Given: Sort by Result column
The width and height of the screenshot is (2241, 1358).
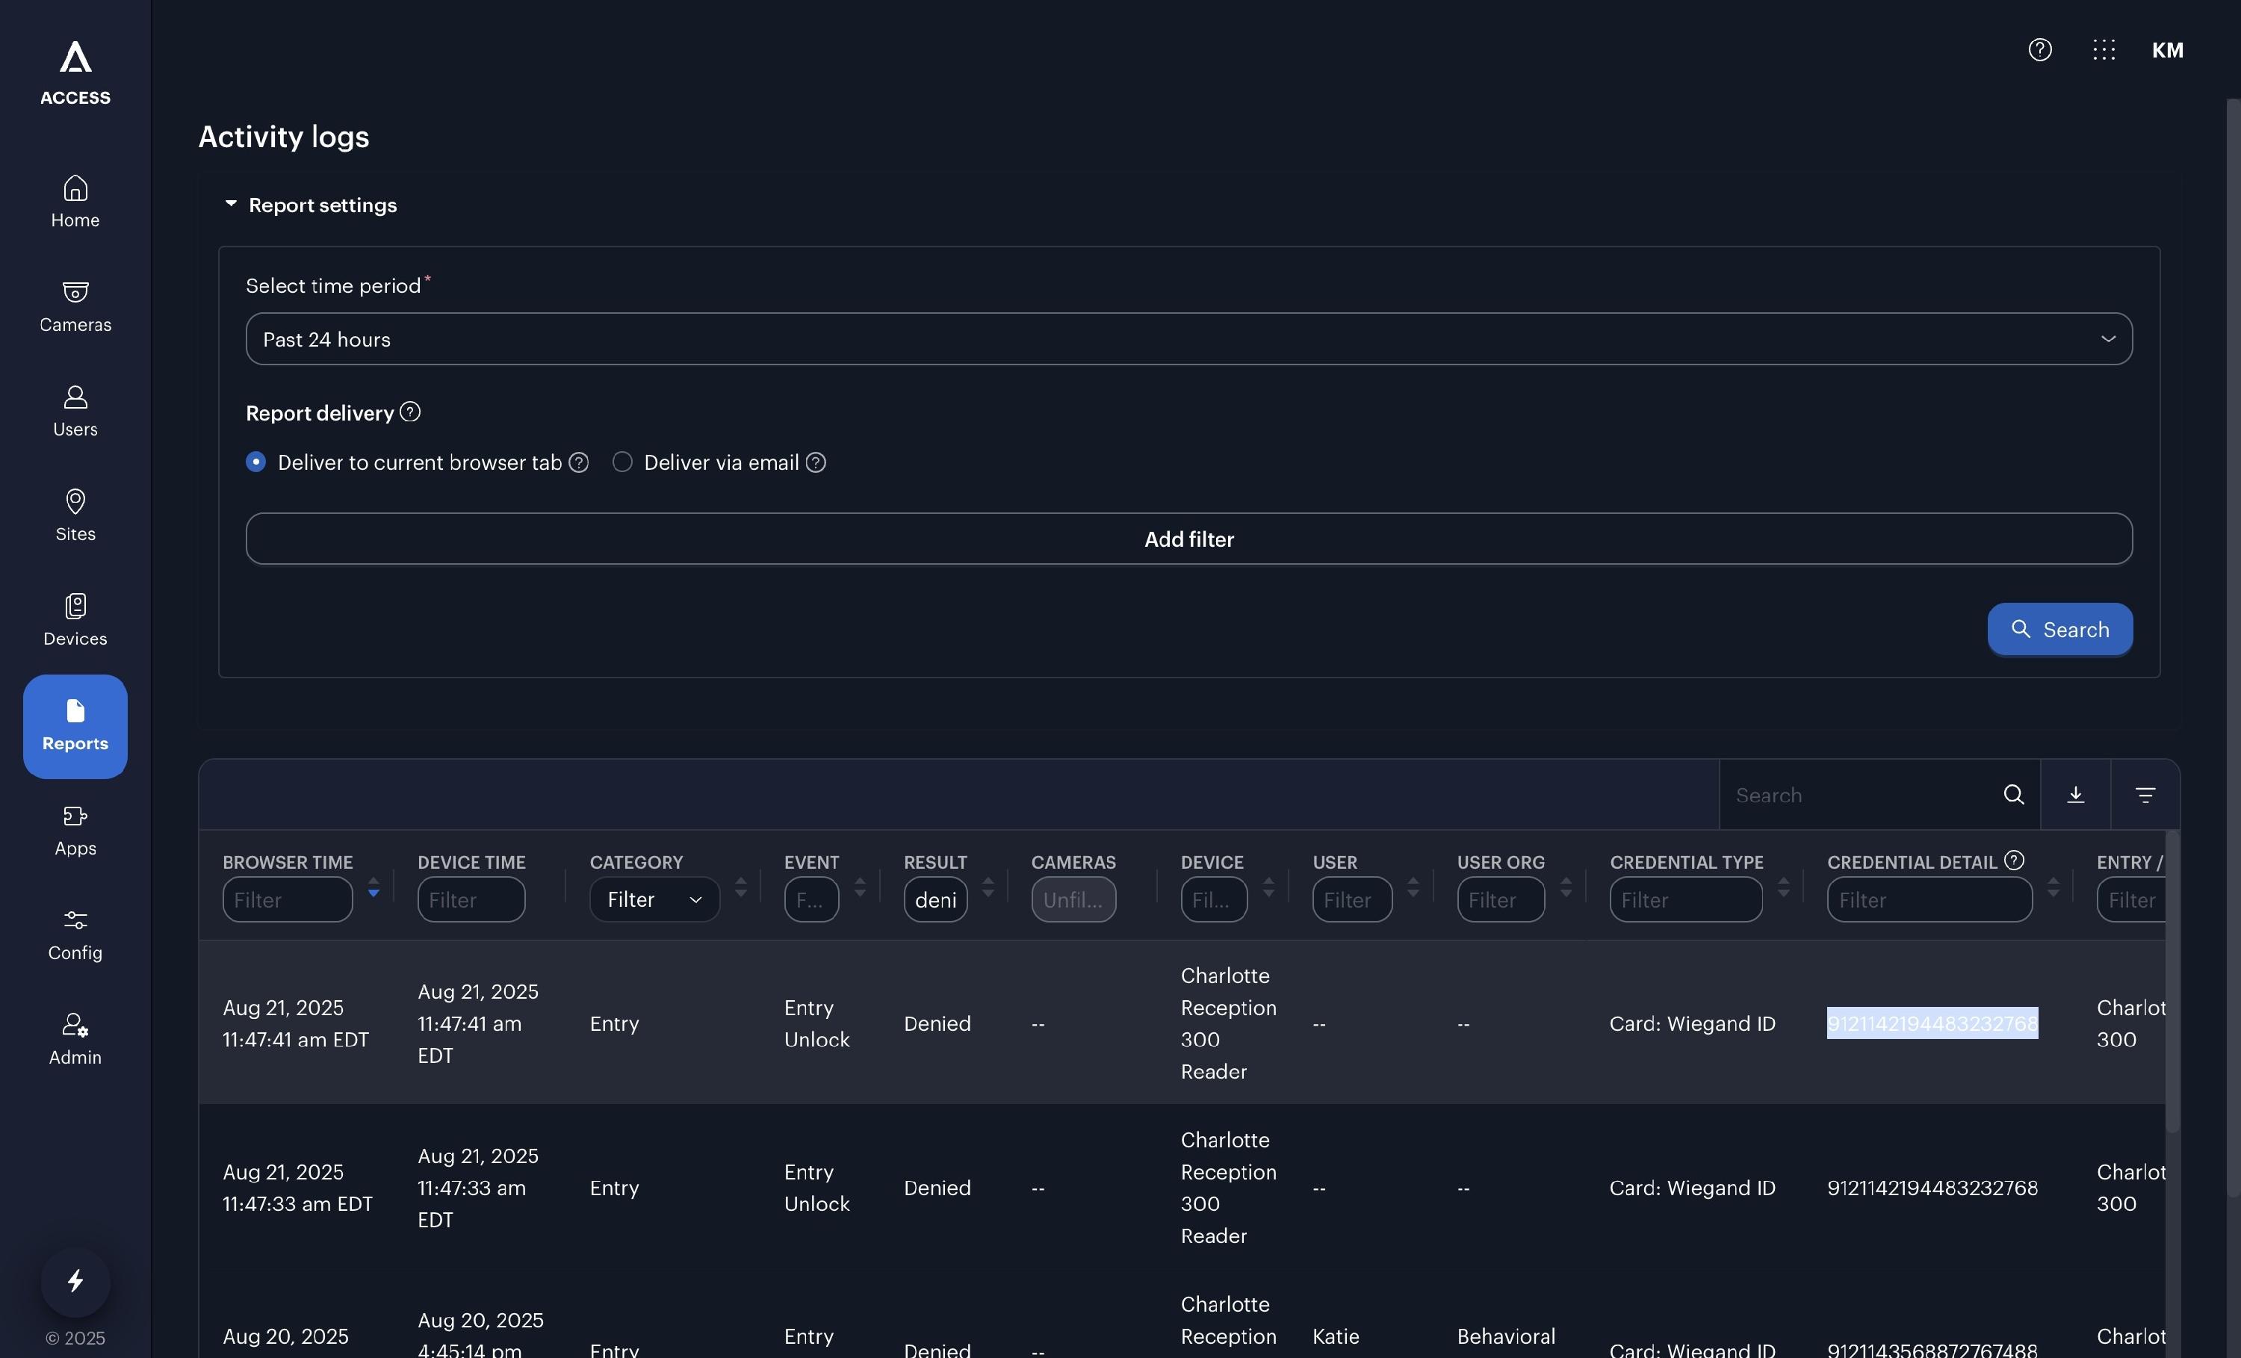Looking at the screenshot, I should point(988,887).
